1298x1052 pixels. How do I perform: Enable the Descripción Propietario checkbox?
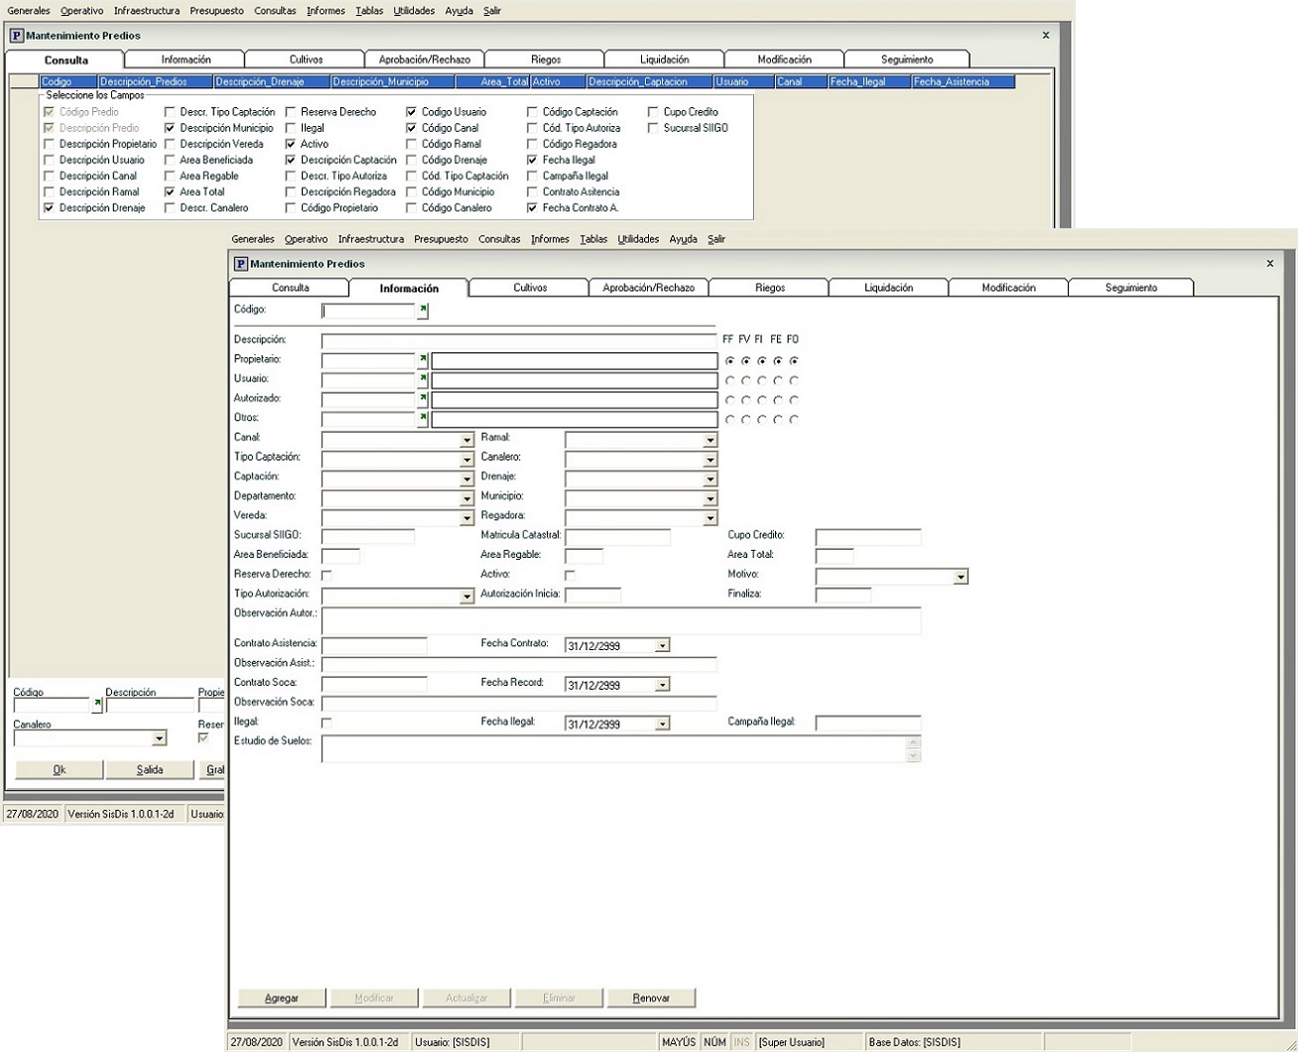click(50, 144)
